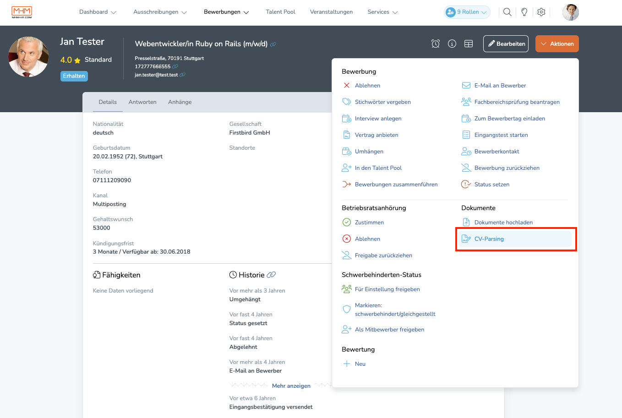Image resolution: width=622 pixels, height=418 pixels.
Task: Select Als Mitbewerber freigeben
Action: 383,330
